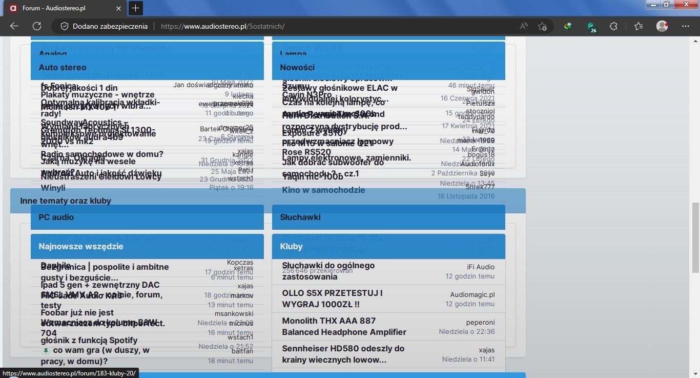Open thread OLLO S5X PRZETESTUJ I WYGRAJ 1000ZŁ
This screenshot has height=378, width=700.
(x=332, y=299)
